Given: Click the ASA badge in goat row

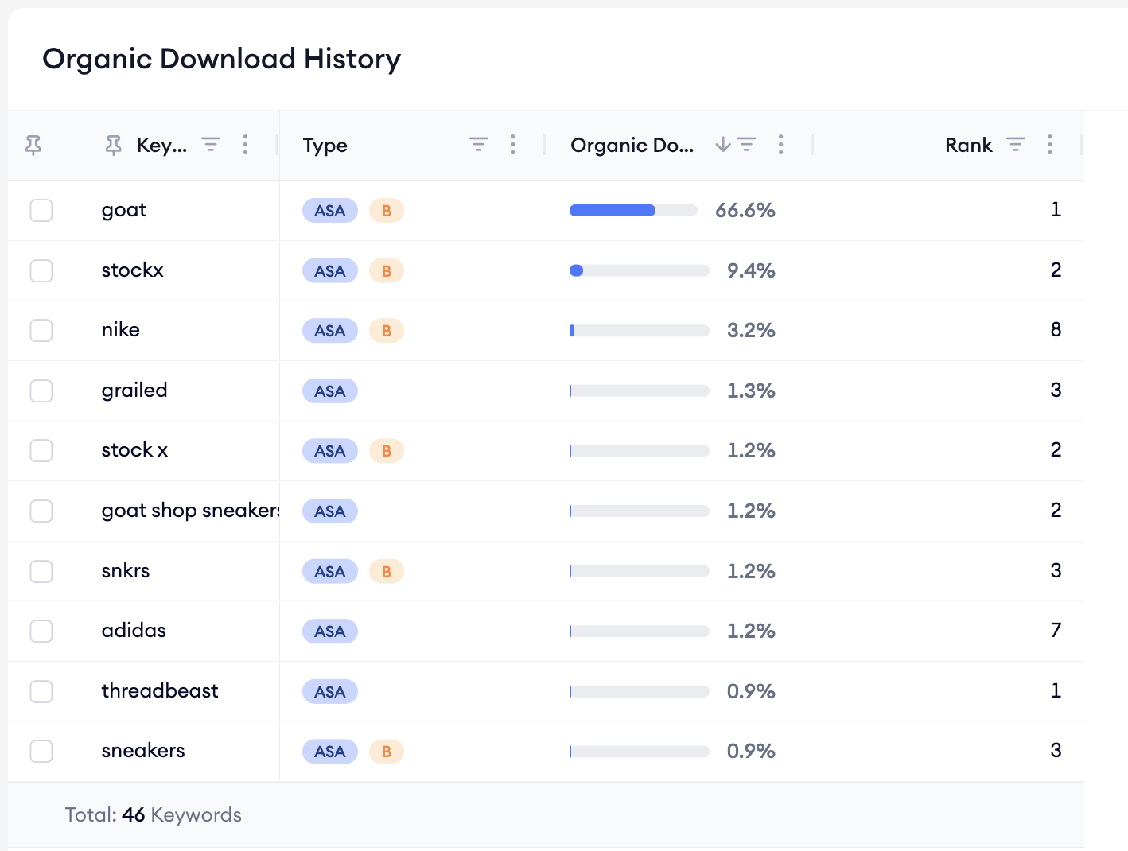Looking at the screenshot, I should (330, 211).
